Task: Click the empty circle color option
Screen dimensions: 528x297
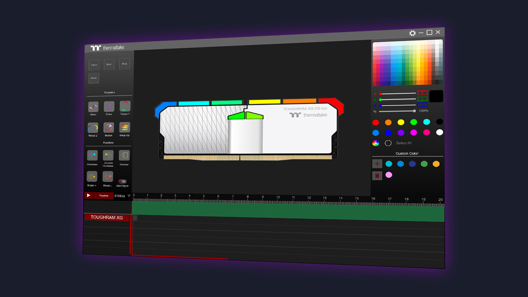Action: point(388,143)
